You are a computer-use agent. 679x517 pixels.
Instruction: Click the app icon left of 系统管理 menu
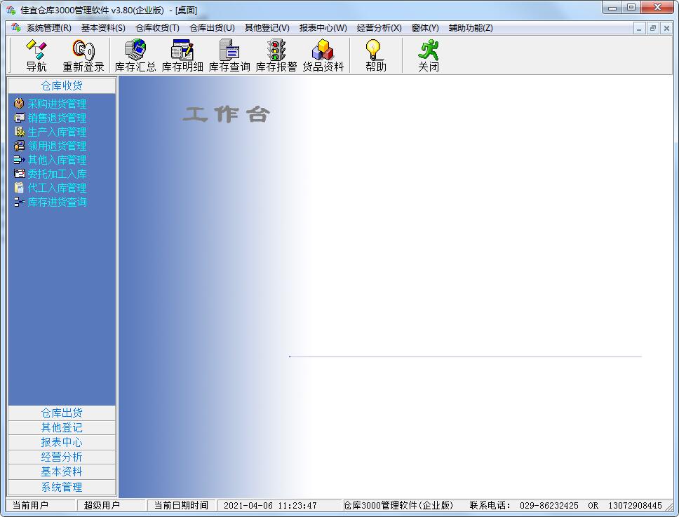[x=16, y=28]
